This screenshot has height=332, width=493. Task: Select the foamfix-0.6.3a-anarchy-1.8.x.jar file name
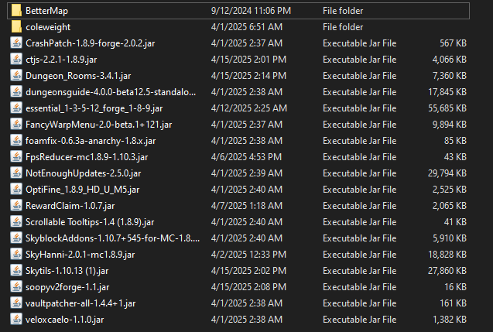tap(91, 141)
